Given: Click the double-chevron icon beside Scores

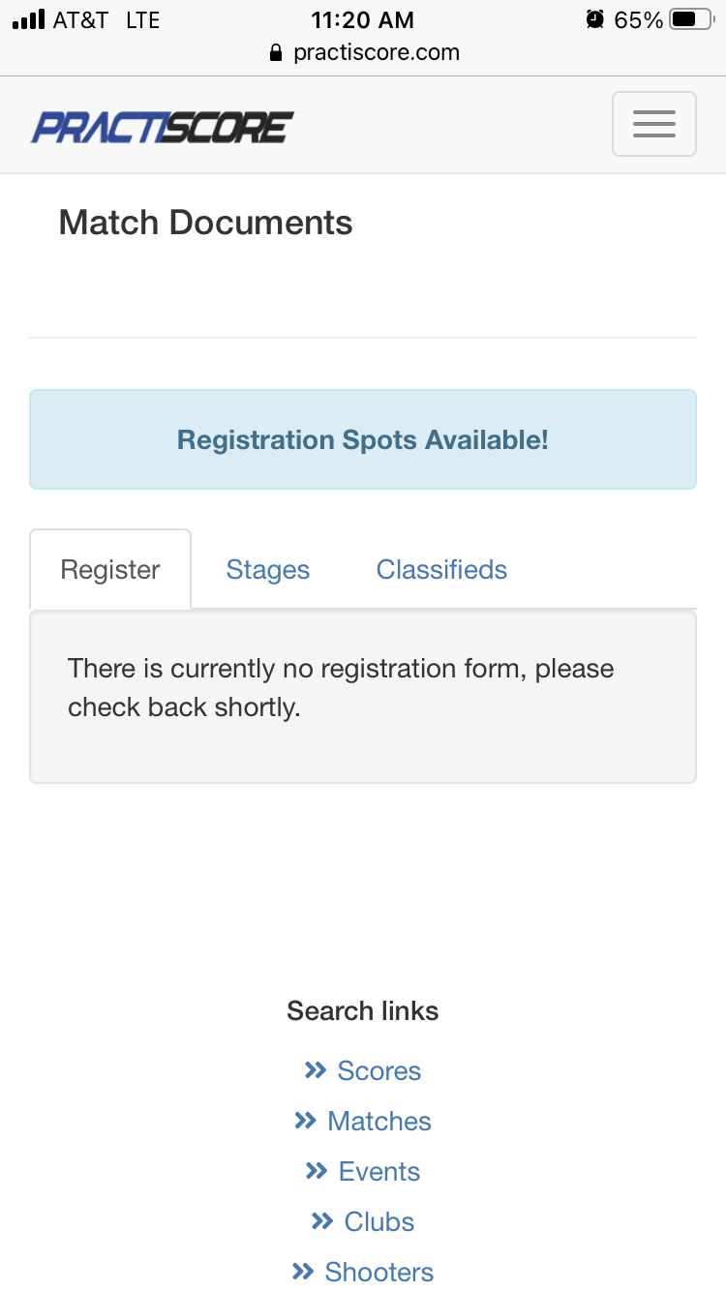Looking at the screenshot, I should point(315,1070).
